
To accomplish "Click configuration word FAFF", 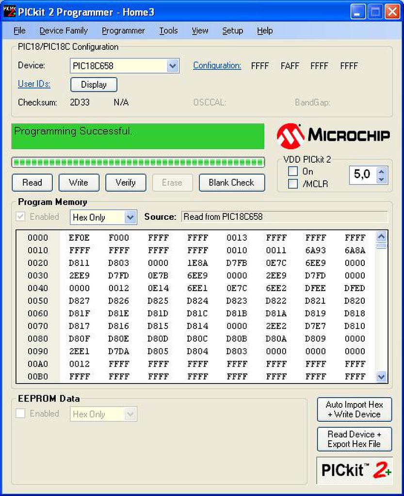I will pyautogui.click(x=290, y=66).
